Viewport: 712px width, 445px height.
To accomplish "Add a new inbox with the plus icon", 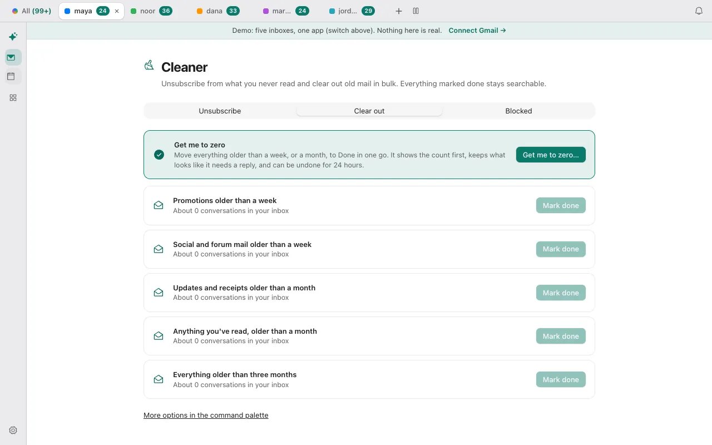I will pyautogui.click(x=399, y=11).
